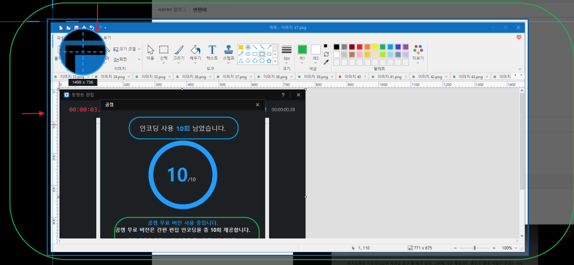Viewport: 574px width, 265px height.
Task: Switch to the 이미지 42.png tab
Action: tap(430, 76)
